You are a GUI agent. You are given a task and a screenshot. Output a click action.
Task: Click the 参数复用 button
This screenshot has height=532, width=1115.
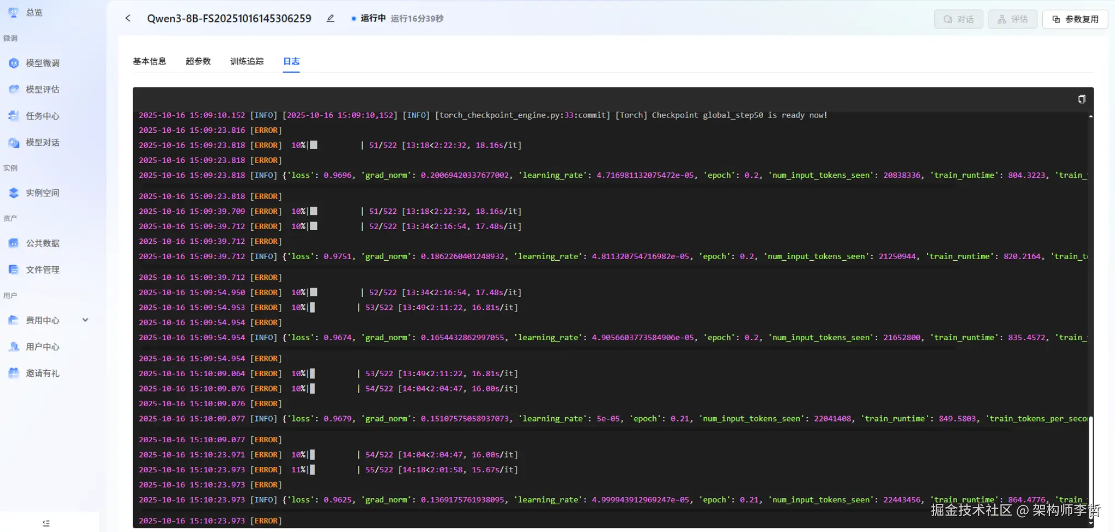(1075, 19)
